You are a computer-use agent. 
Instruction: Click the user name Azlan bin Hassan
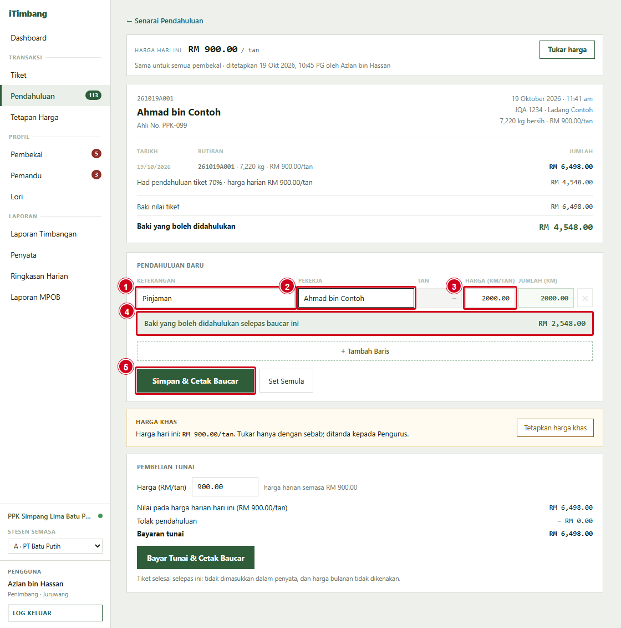(35, 584)
